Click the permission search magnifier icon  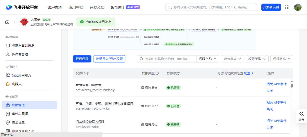(x=141, y=59)
